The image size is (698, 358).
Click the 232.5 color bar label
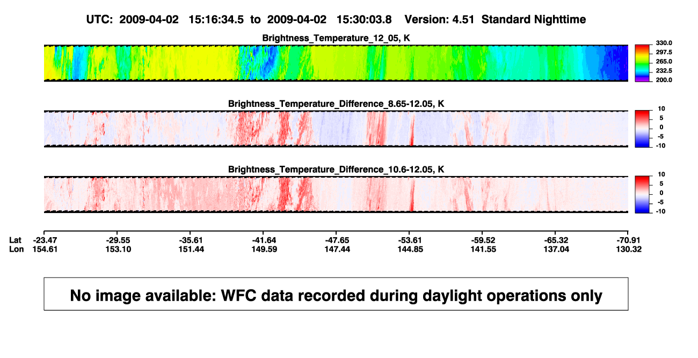click(x=663, y=71)
